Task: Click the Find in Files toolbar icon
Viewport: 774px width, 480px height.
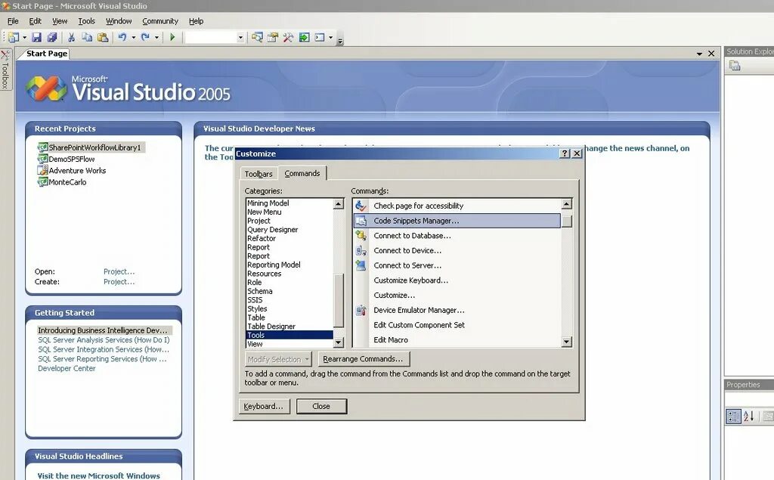Action: [x=257, y=37]
